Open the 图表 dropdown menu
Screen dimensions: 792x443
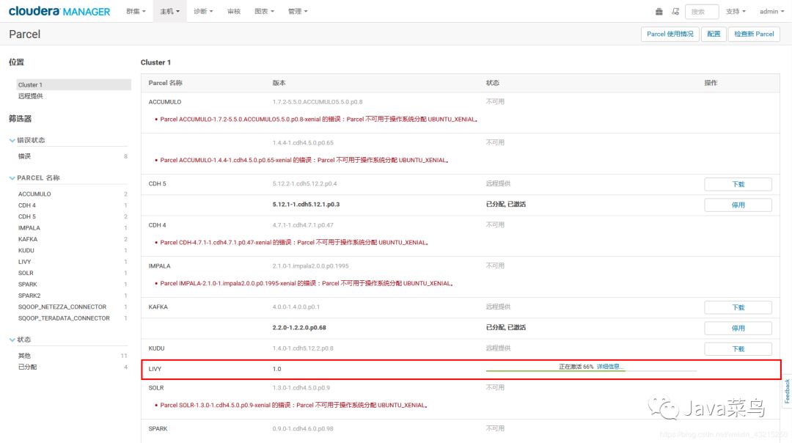click(x=264, y=11)
